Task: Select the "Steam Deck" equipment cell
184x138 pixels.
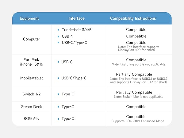Action: tap(32, 107)
